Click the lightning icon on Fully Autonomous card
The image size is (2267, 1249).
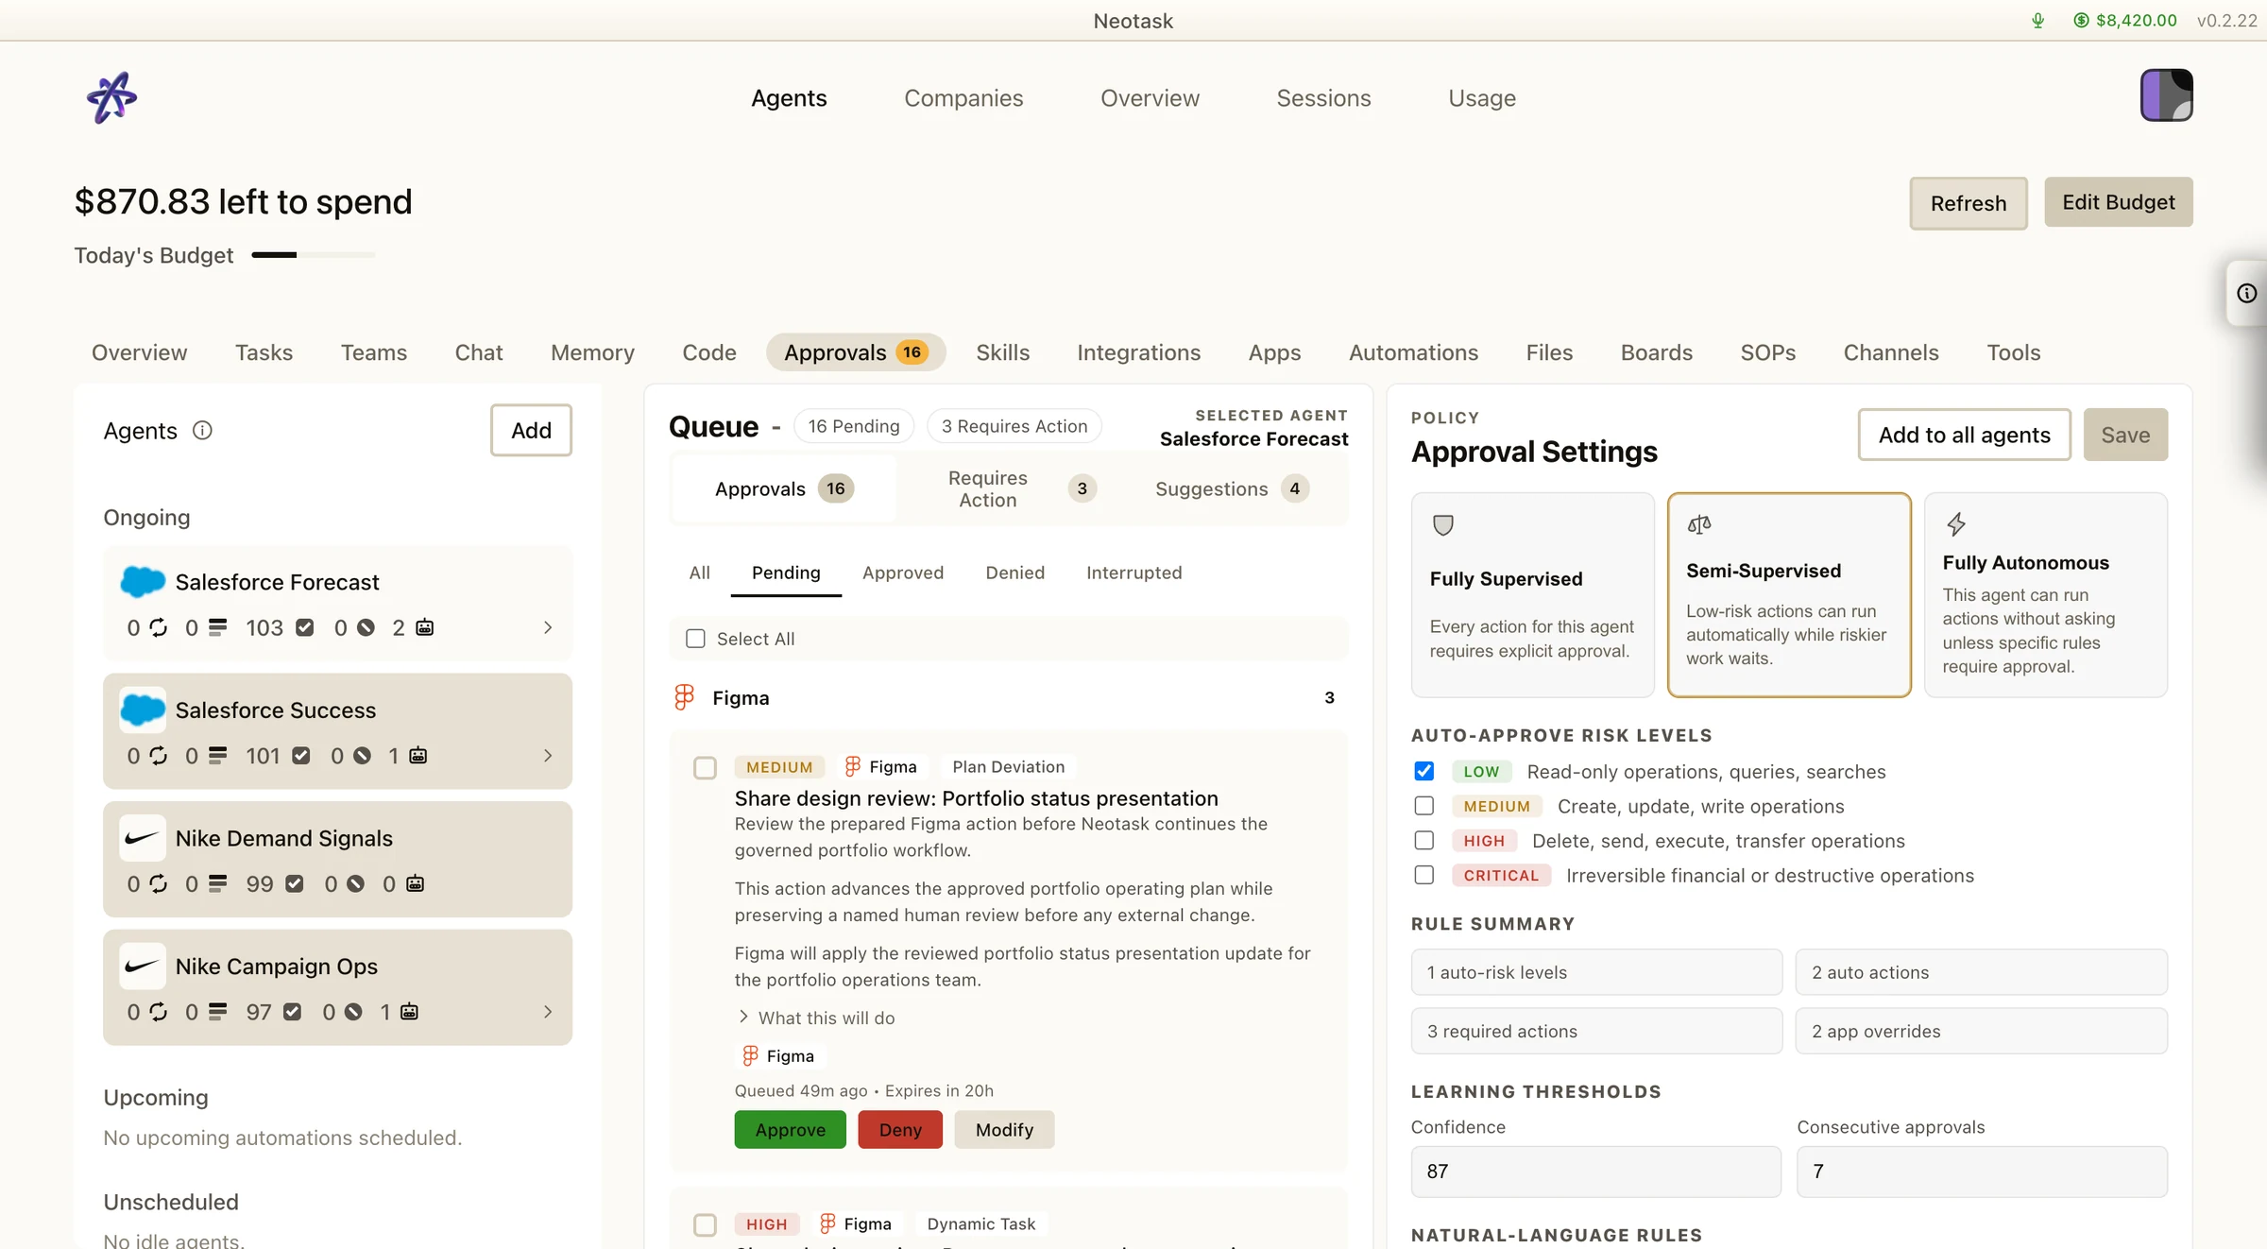(x=1956, y=523)
